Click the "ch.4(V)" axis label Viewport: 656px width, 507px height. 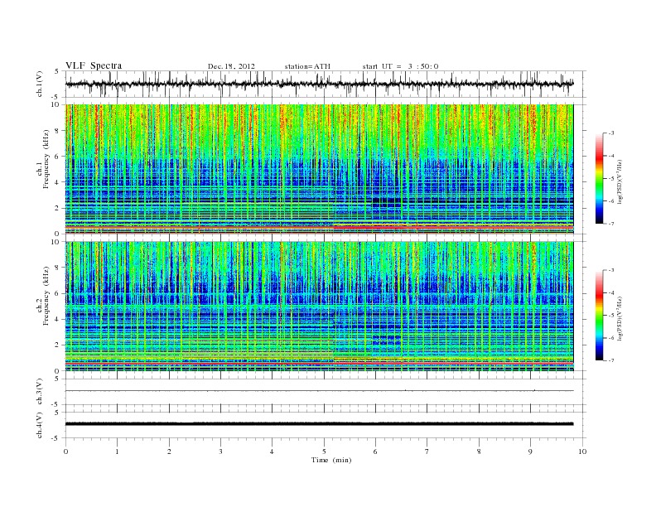coord(40,425)
